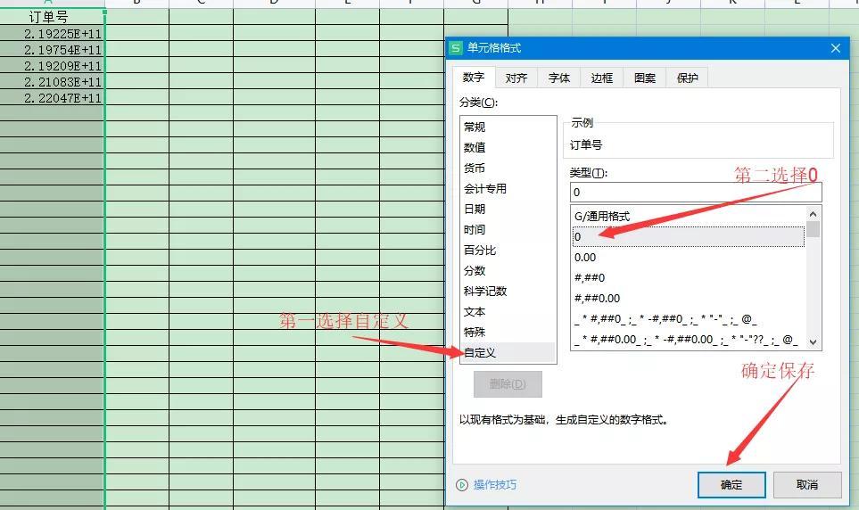Click the type list scroll-up arrow
Screen dimensions: 859x510
(813, 214)
